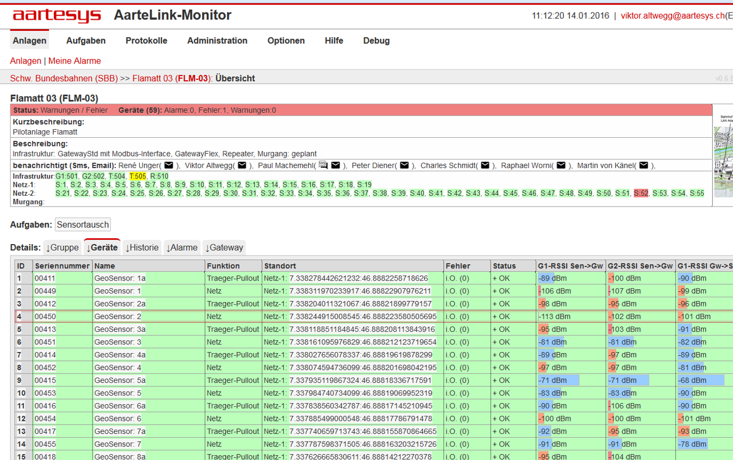This screenshot has width=733, height=460.
Task: Open the Administration menu
Action: pos(217,41)
